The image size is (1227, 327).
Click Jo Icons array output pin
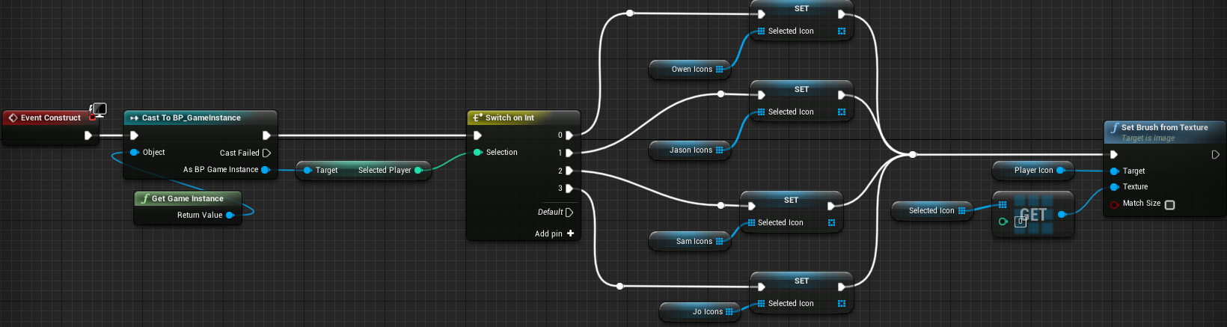pos(729,311)
